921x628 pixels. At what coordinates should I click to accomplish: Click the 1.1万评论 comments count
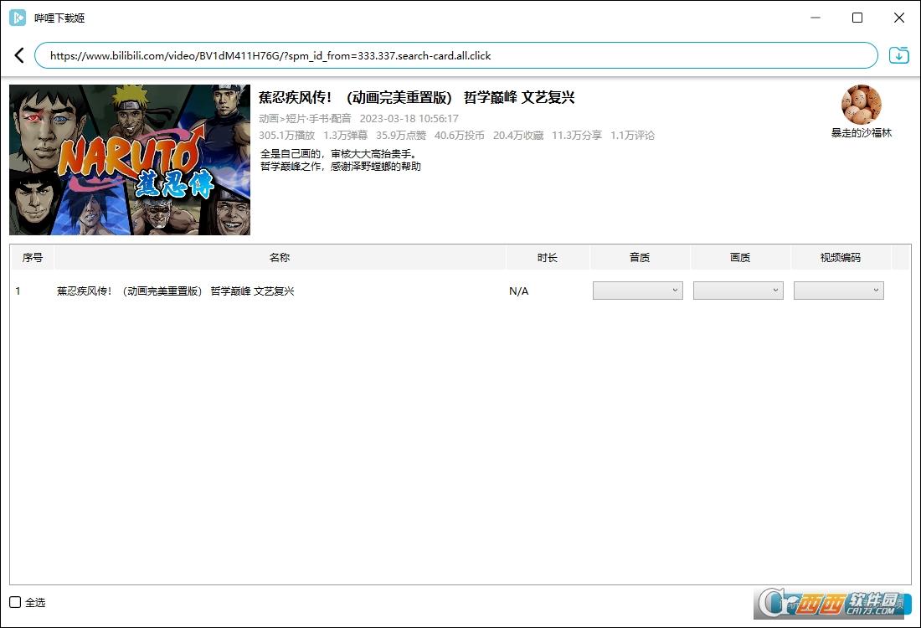click(633, 135)
